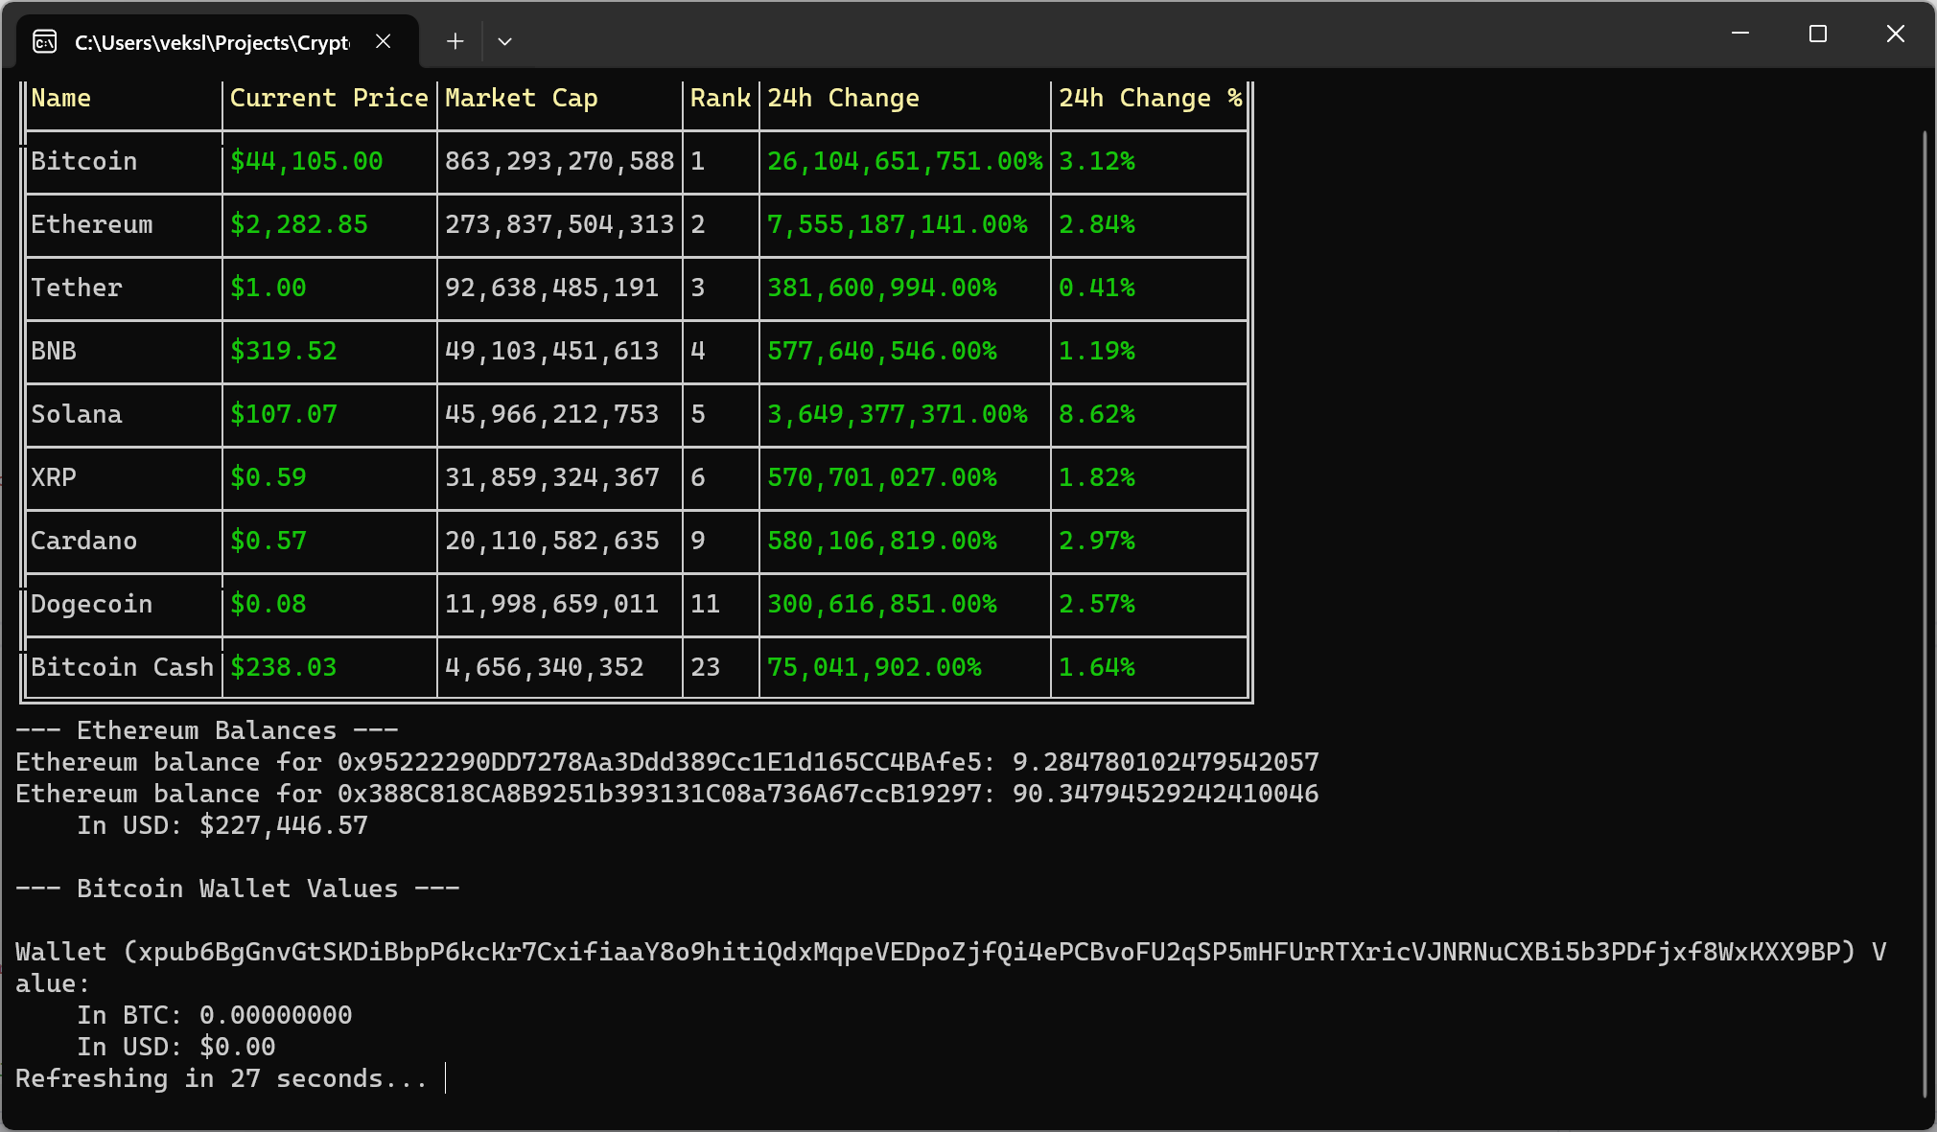Viewport: 1937px width, 1132px height.
Task: Close the current terminal tab
Action: [384, 41]
